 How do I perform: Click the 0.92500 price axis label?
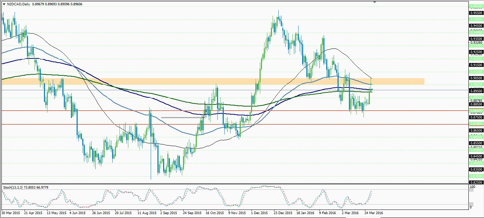tap(476, 52)
